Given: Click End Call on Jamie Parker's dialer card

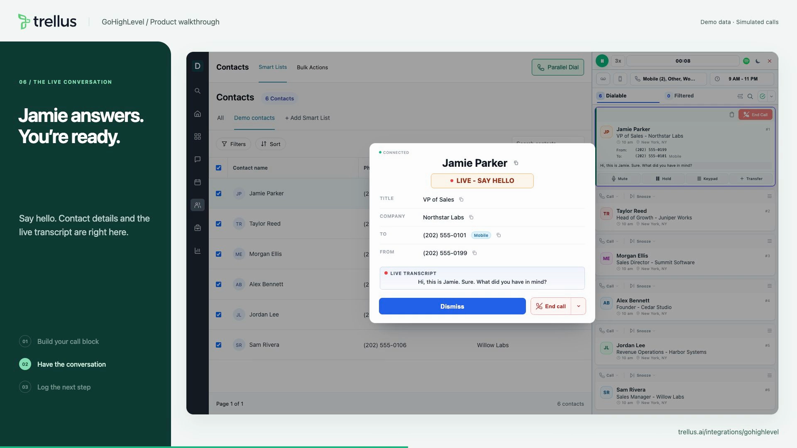Looking at the screenshot, I should [x=755, y=114].
